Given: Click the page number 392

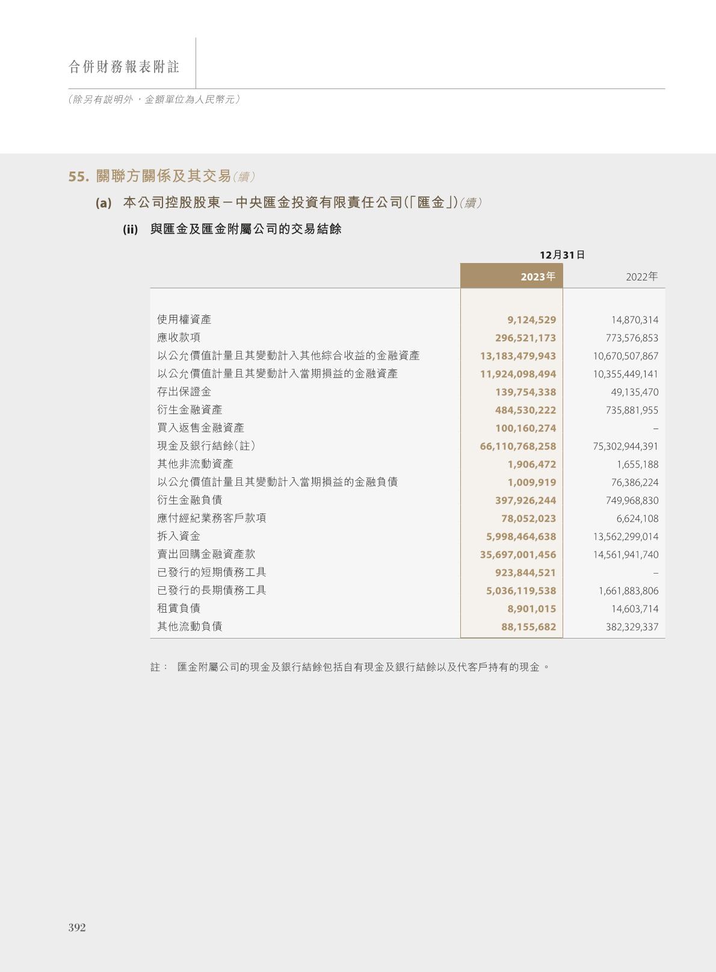Looking at the screenshot, I should tap(77, 927).
